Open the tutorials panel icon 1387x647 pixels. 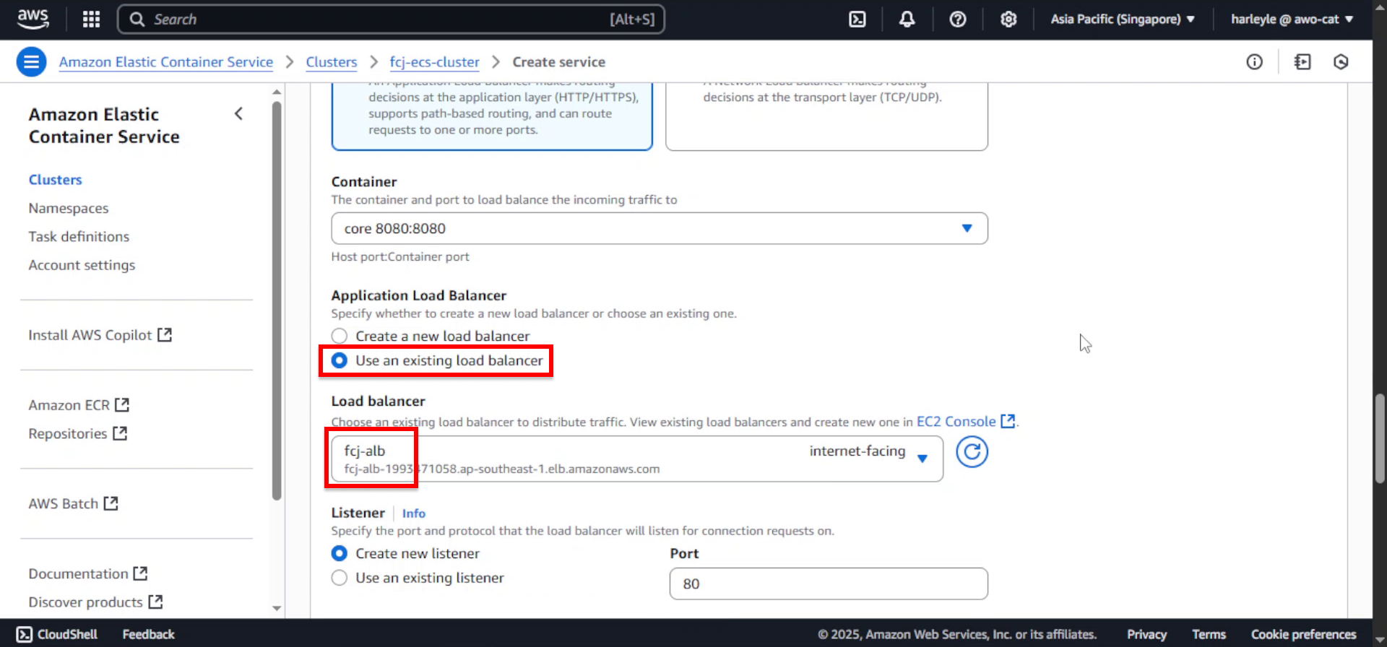pyautogui.click(x=1302, y=62)
